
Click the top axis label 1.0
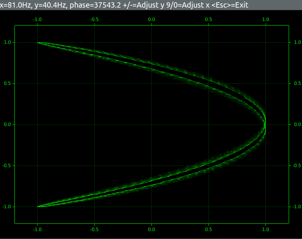tap(265, 19)
